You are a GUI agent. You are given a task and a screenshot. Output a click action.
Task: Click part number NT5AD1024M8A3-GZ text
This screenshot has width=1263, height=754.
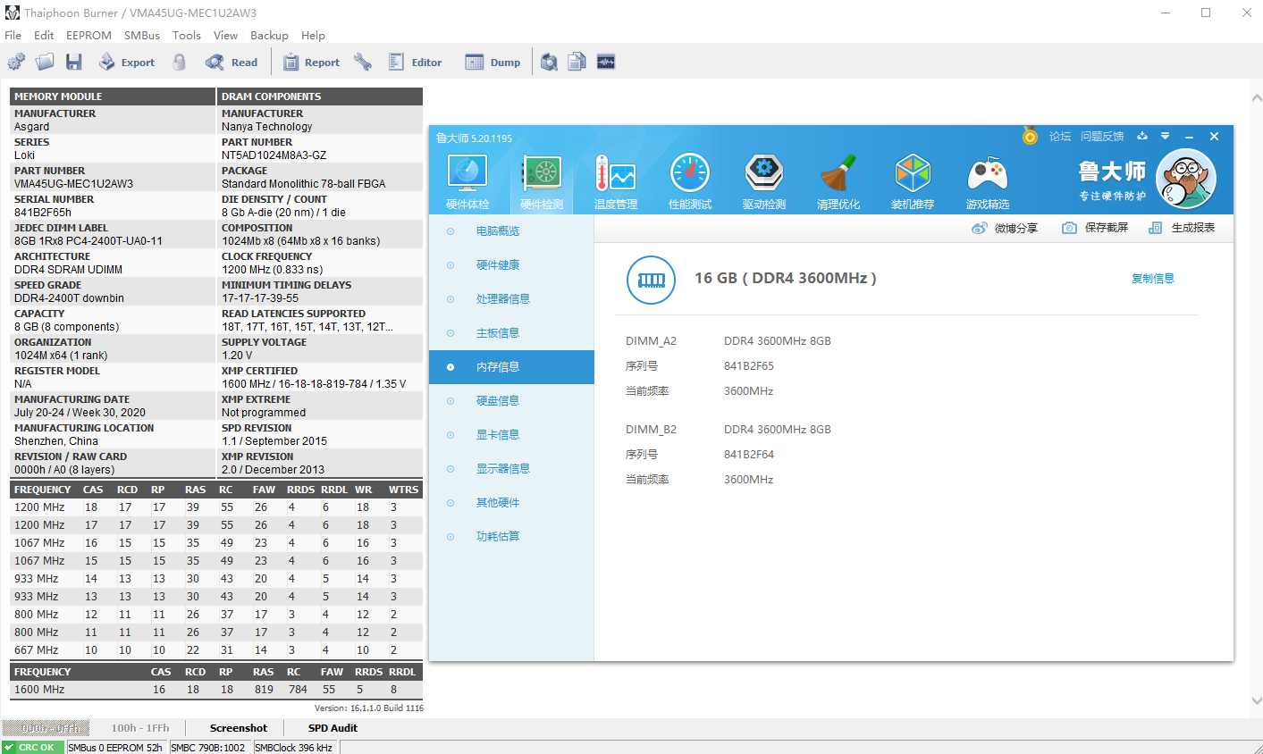pos(274,155)
